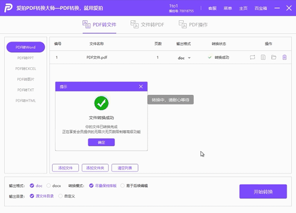Screen dimensions: 296x213
Task: Click the app logo icon in title bar
Action: coord(8,8)
